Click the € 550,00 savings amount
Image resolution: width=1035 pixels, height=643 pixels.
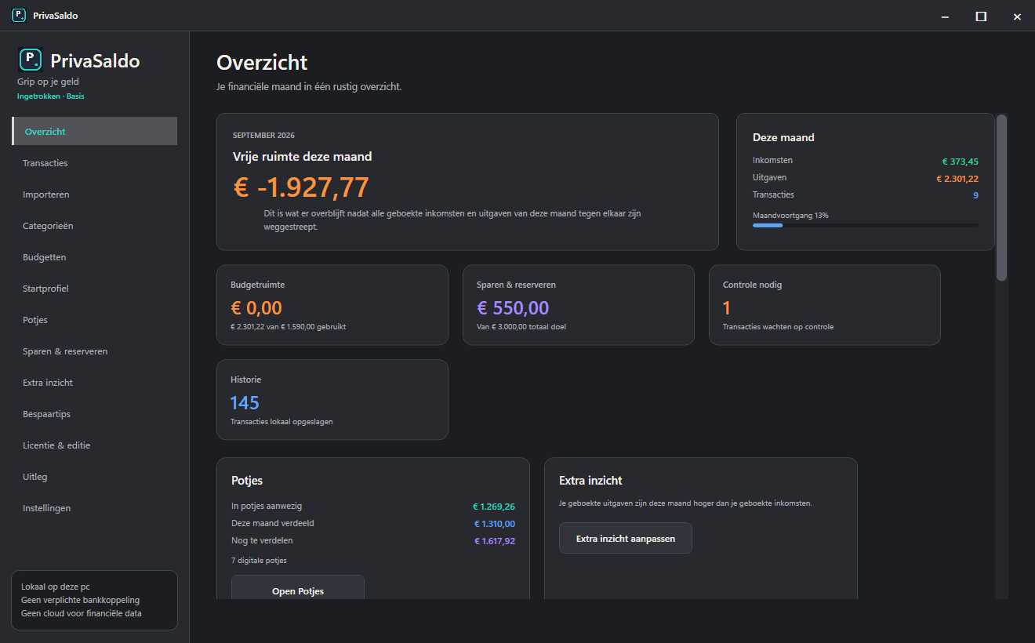point(513,308)
